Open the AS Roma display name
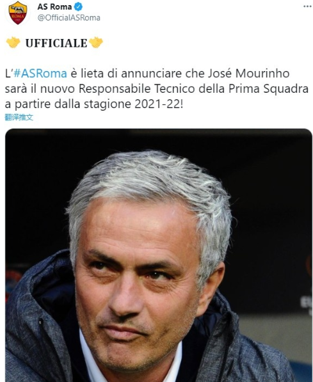This screenshot has height=382, width=313. pyautogui.click(x=54, y=7)
